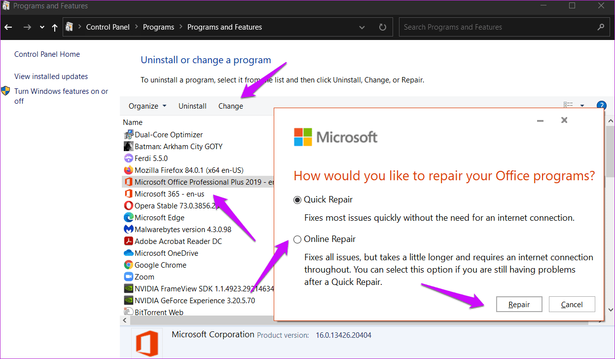Click the Malwarebytes icon in list
Image resolution: width=615 pixels, height=359 pixels.
128,229
